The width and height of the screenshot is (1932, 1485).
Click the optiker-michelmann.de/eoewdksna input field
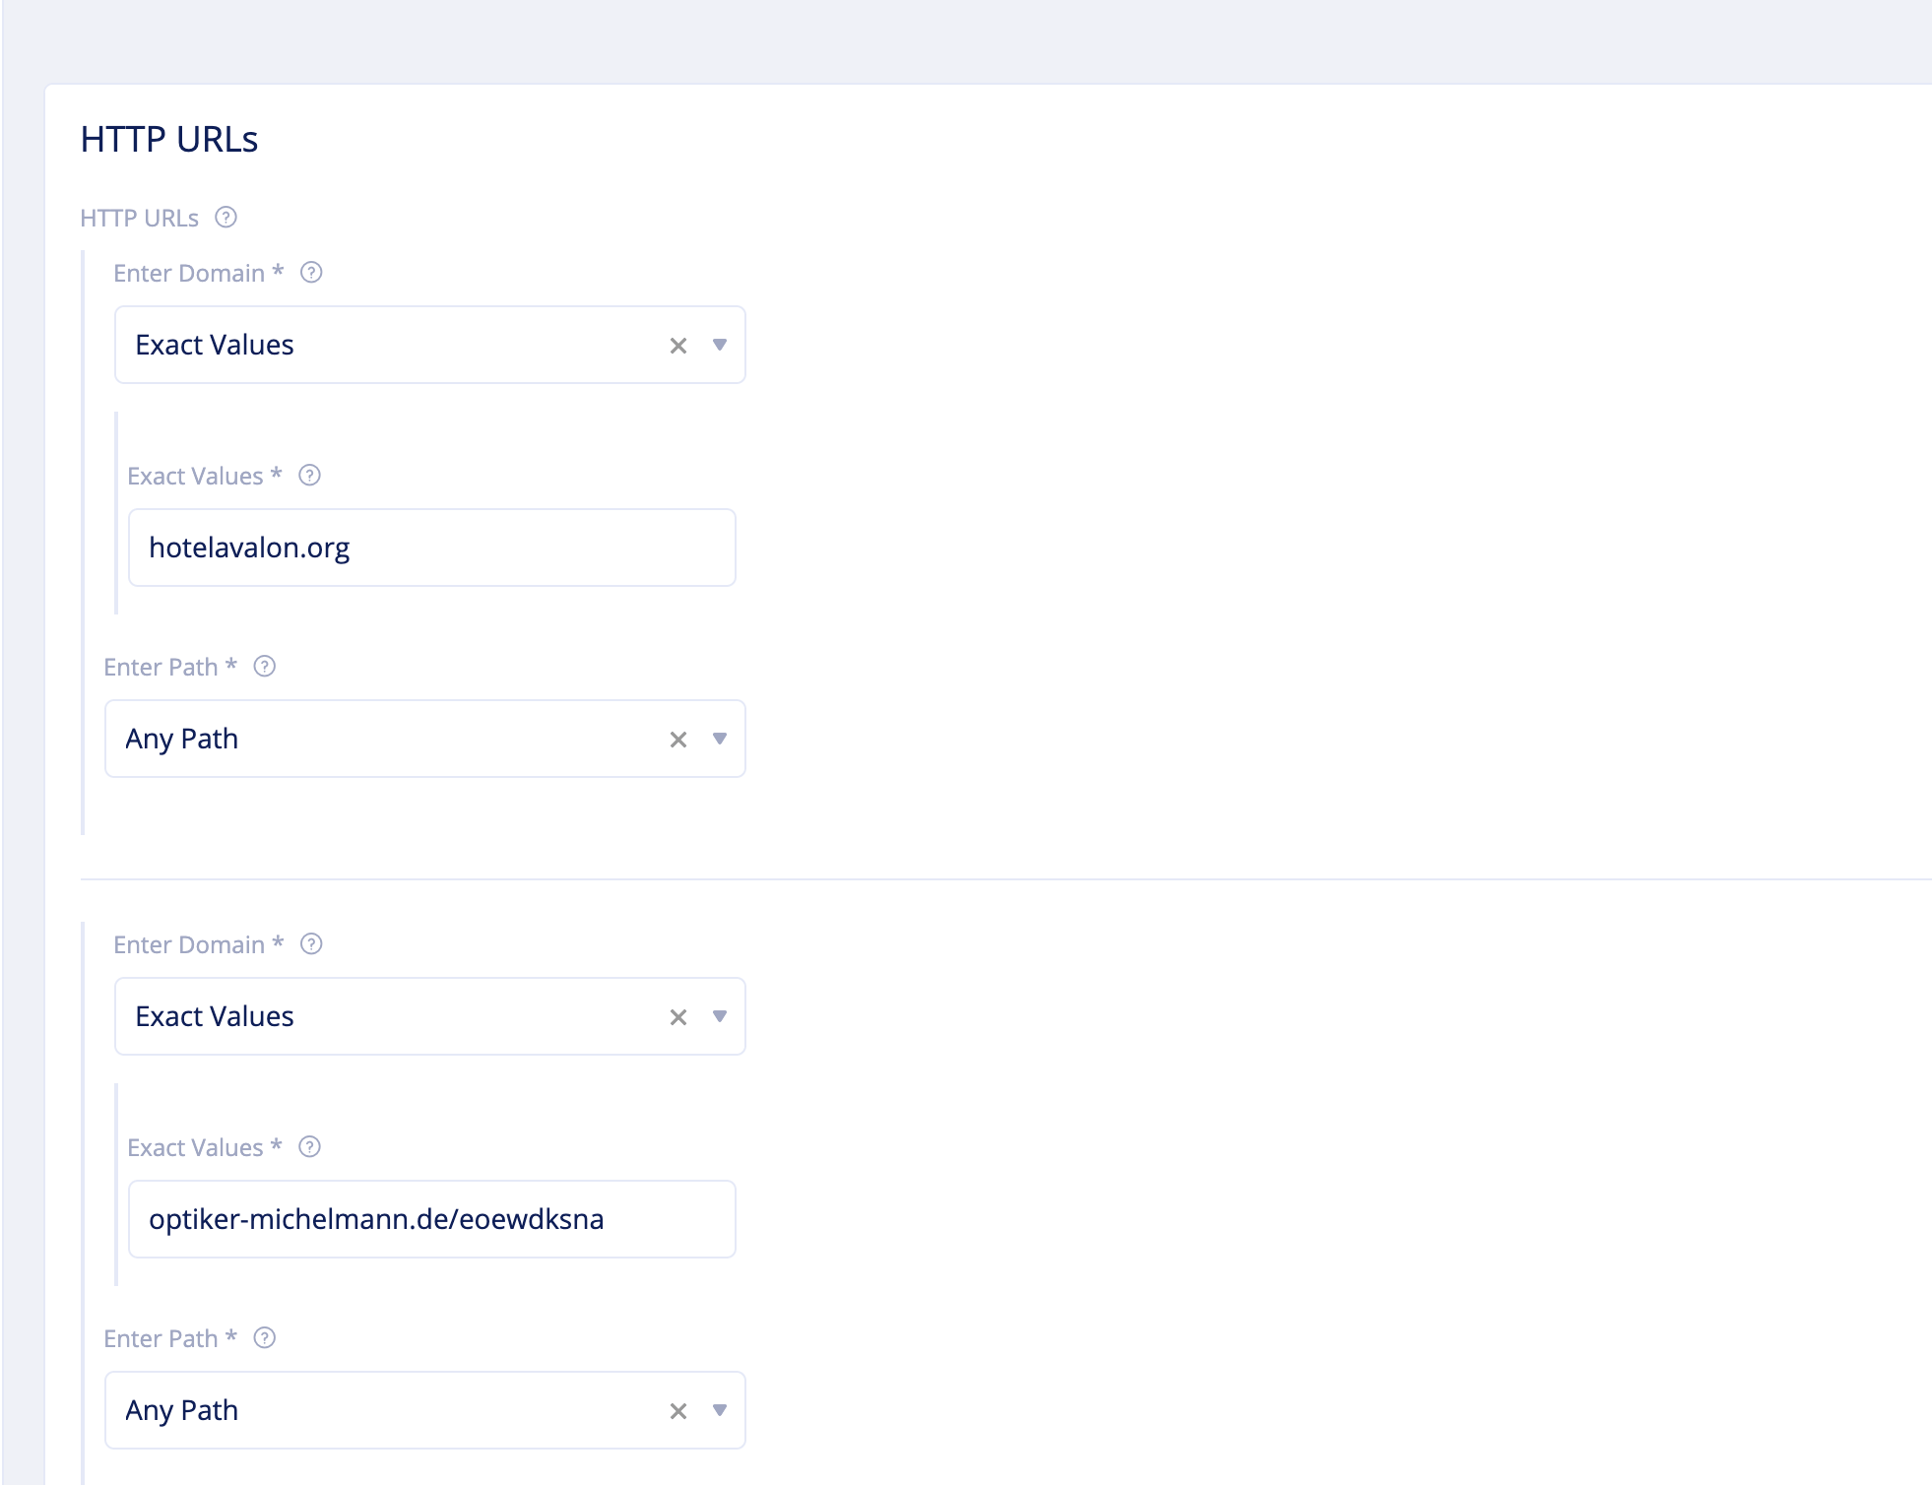pyautogui.click(x=431, y=1219)
